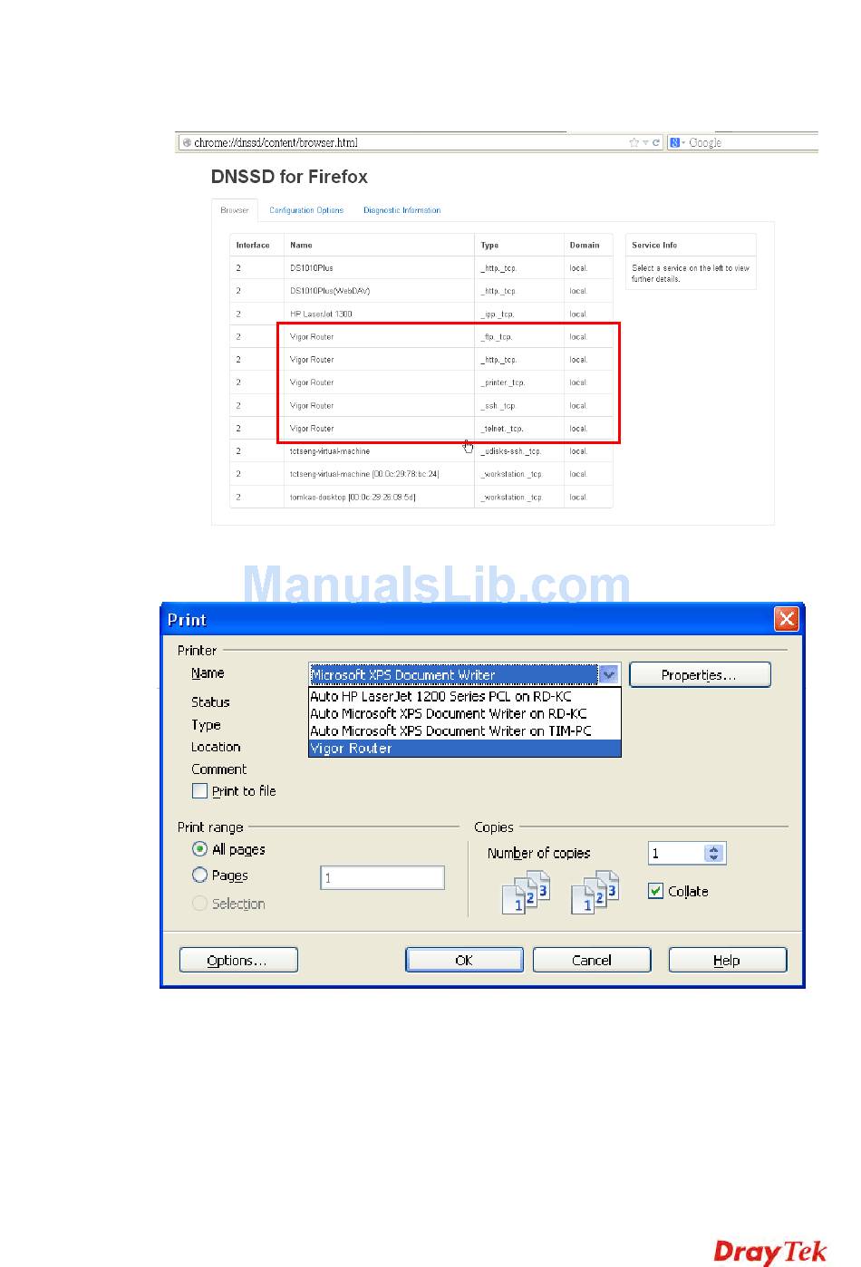
Task: Click the OK button in Print dialog
Action: (x=464, y=960)
